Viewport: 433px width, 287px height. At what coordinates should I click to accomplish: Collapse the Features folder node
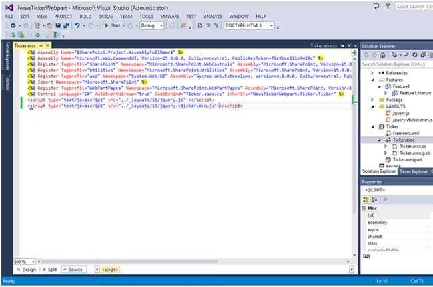click(372, 80)
